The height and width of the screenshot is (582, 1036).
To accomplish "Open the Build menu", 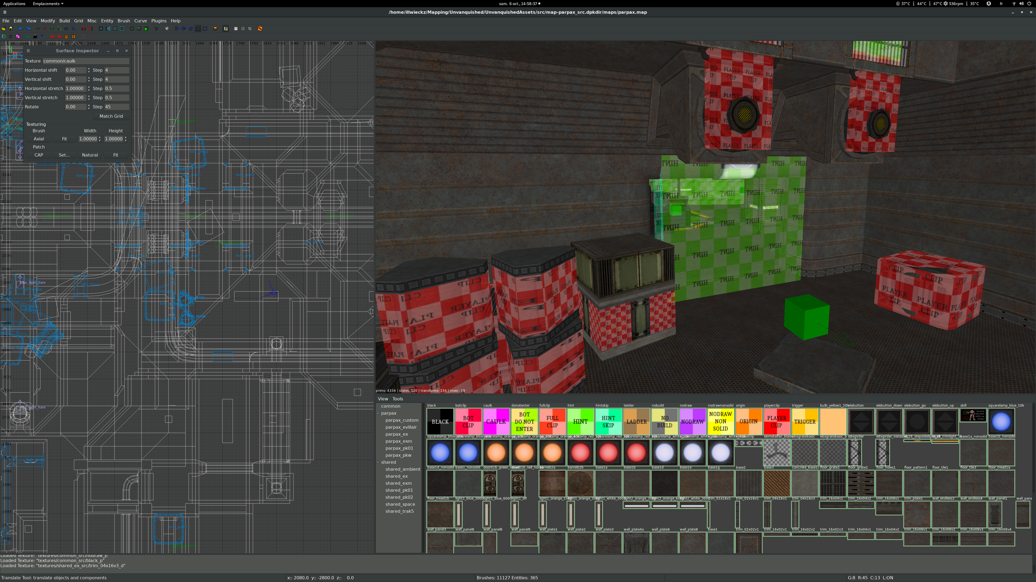I will pyautogui.click(x=64, y=20).
